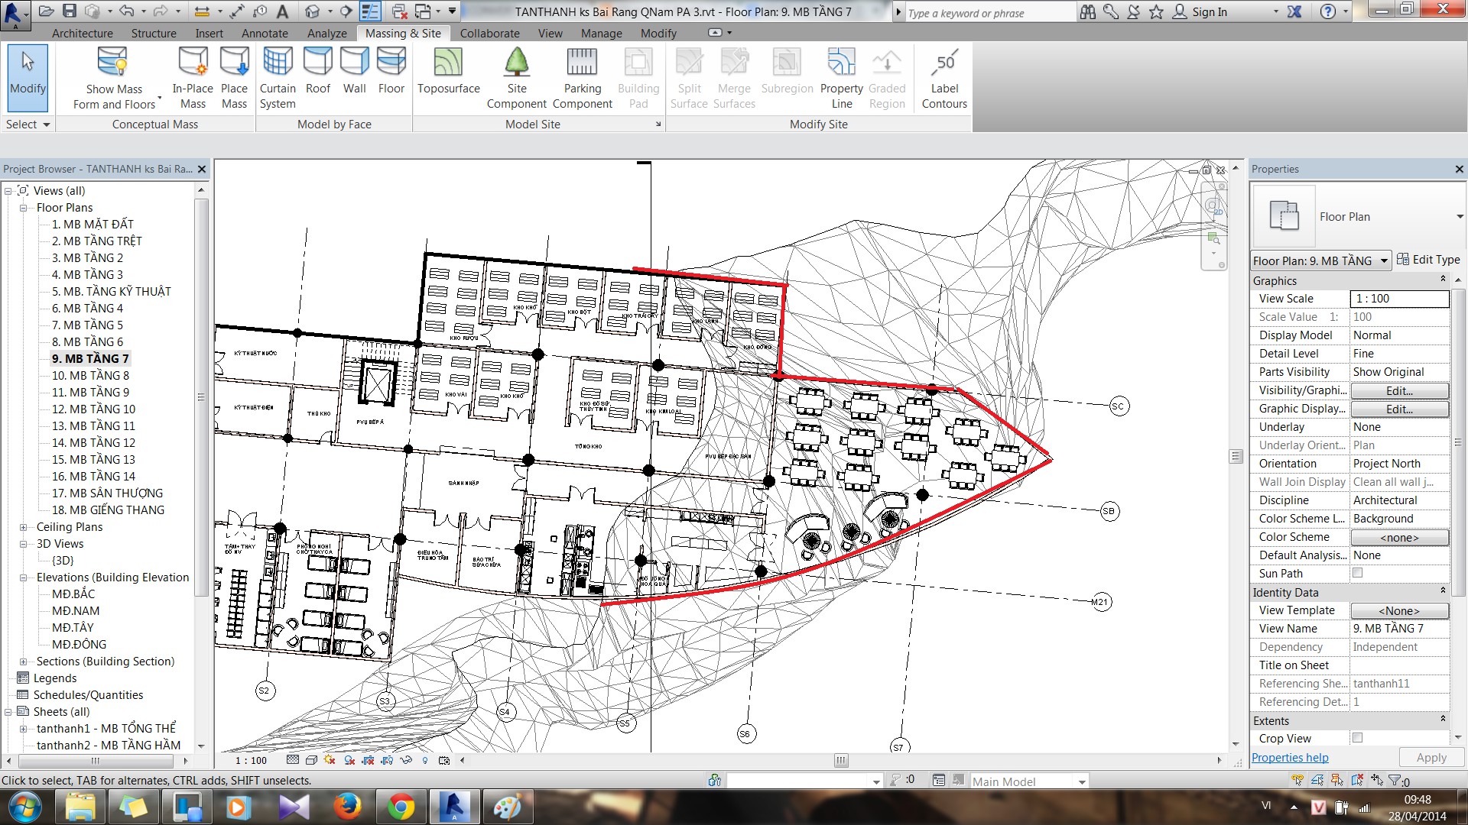This screenshot has width=1468, height=825.
Task: Click the Visibility/Graphics Edit button
Action: coord(1399,390)
